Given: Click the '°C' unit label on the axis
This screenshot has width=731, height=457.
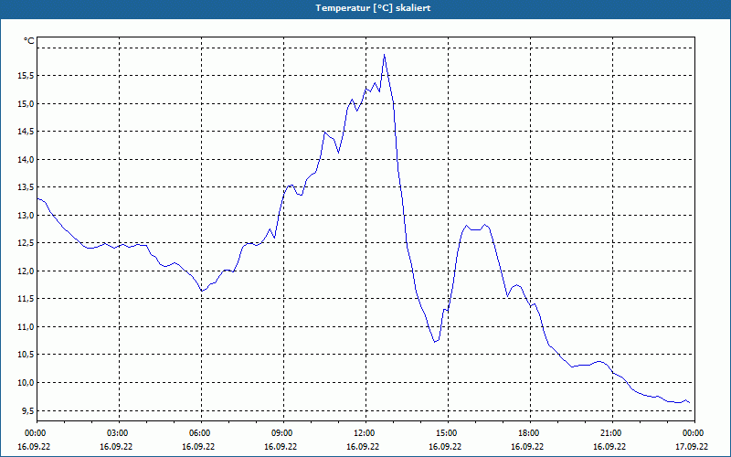Looking at the screenshot, I should (x=29, y=41).
